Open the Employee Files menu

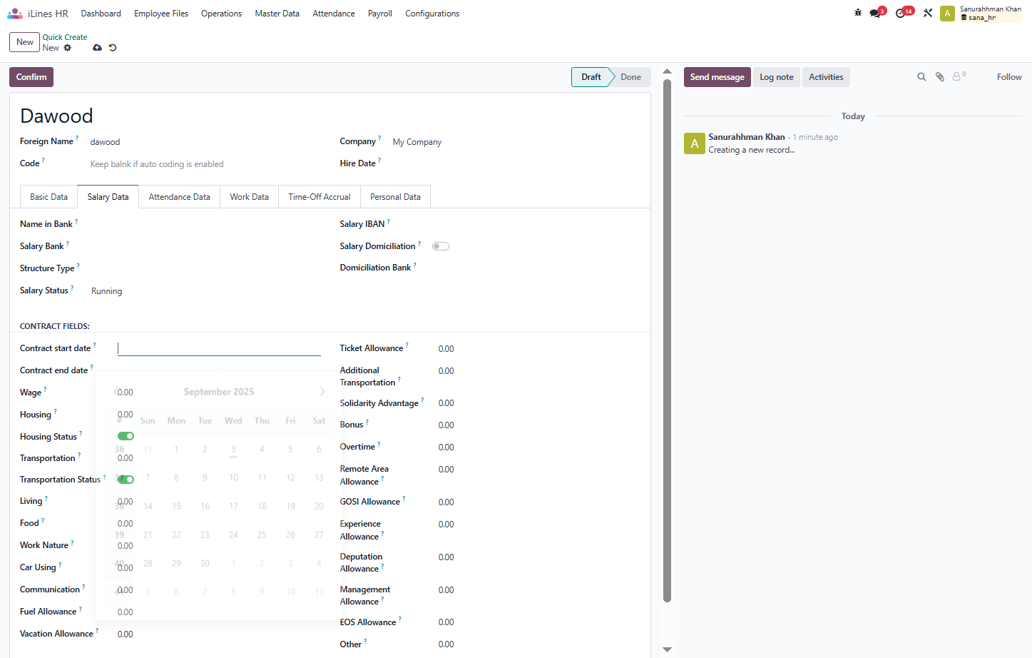[x=161, y=14]
